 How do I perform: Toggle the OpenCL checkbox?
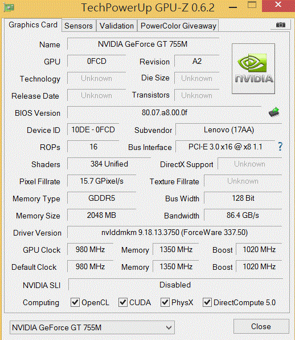[x=75, y=302]
